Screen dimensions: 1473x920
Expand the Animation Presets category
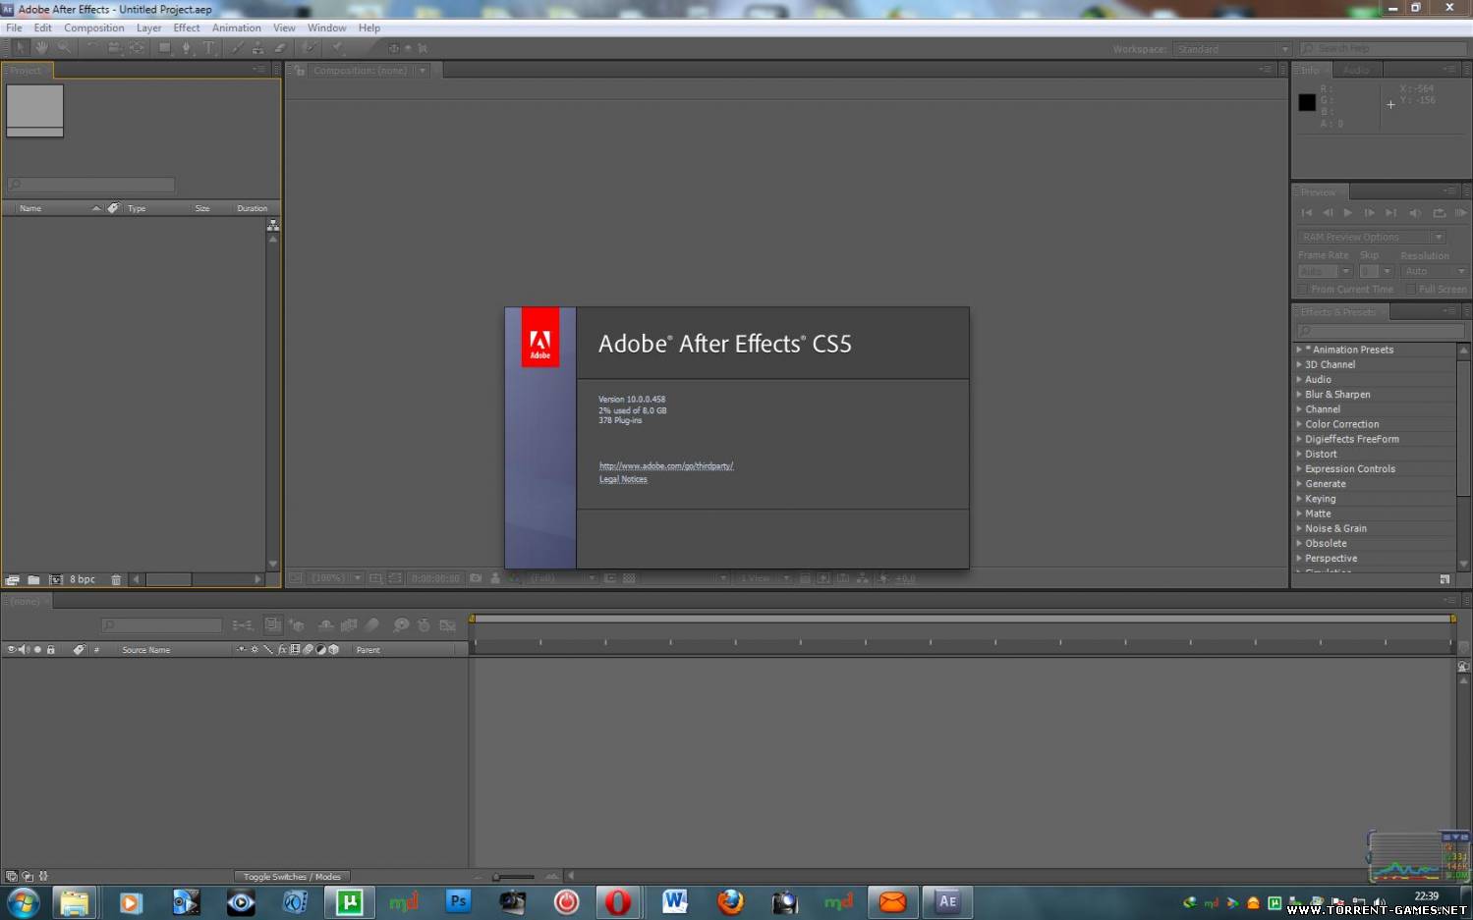pyautogui.click(x=1299, y=350)
